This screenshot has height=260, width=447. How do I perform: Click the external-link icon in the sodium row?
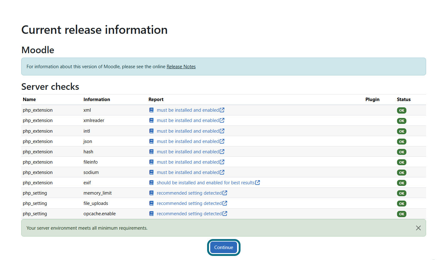pyautogui.click(x=222, y=172)
